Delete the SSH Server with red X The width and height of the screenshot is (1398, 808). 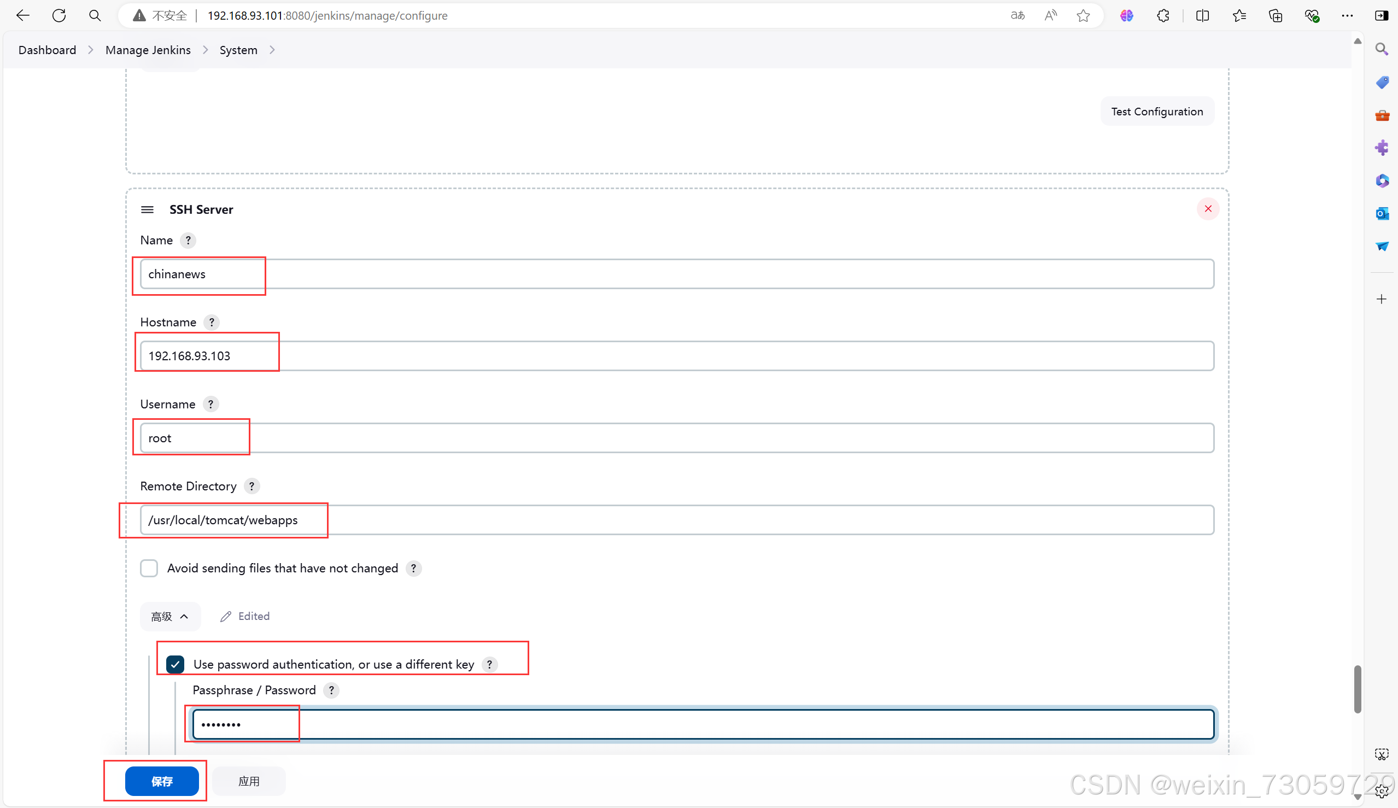(1208, 209)
